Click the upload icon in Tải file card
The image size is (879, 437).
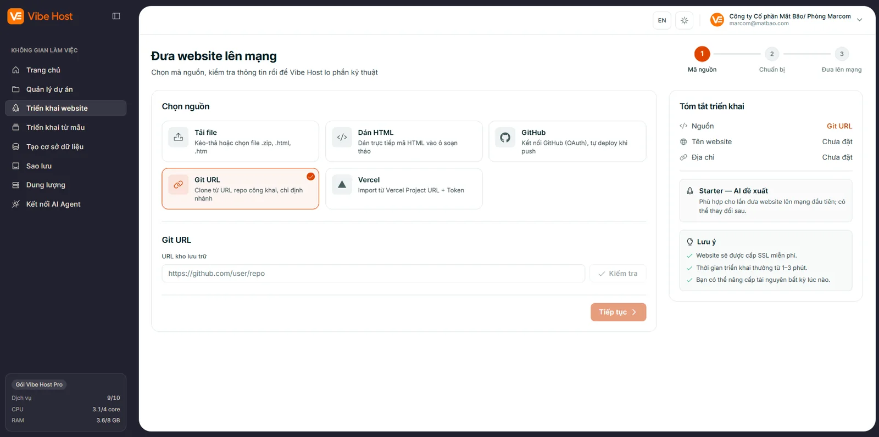click(179, 138)
